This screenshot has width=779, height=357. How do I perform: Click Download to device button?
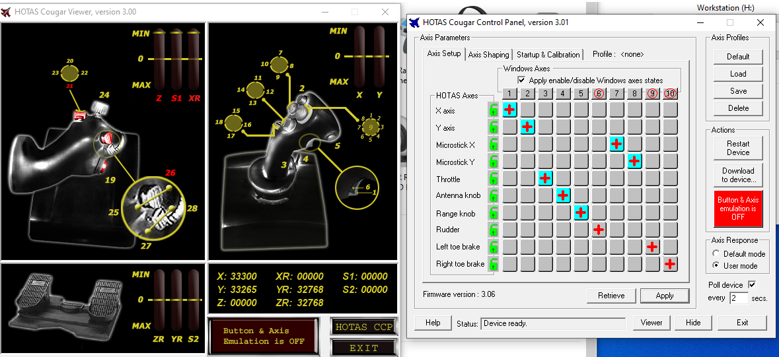[738, 175]
